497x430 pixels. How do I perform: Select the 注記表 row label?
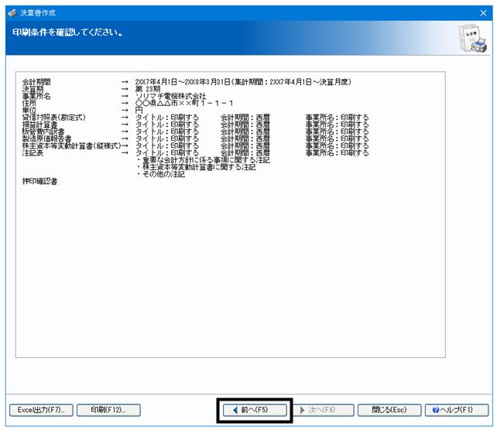pos(33,153)
